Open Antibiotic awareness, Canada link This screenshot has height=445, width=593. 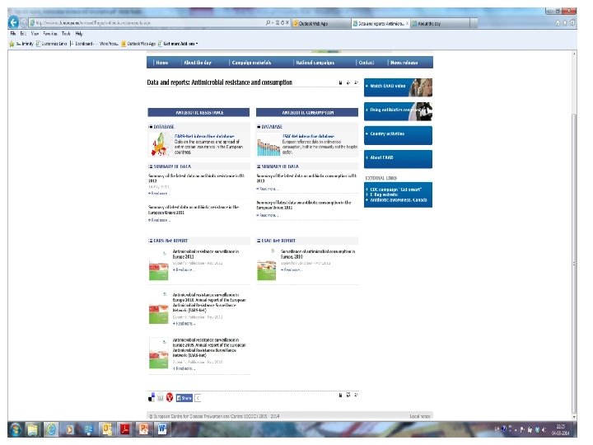coord(399,200)
